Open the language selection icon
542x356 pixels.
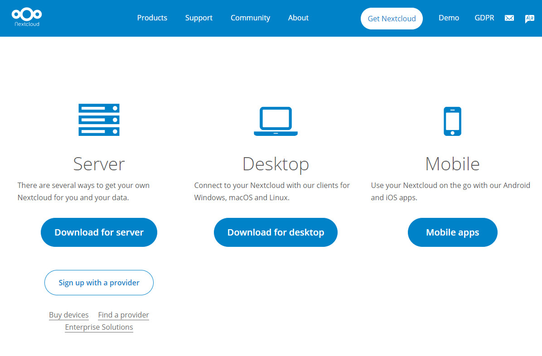click(529, 19)
